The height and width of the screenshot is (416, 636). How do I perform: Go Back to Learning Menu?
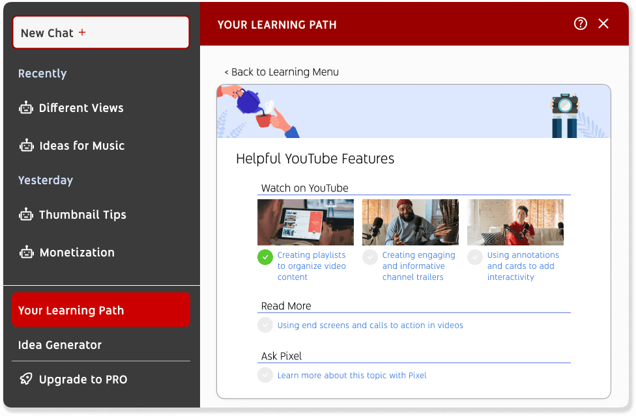(x=282, y=72)
